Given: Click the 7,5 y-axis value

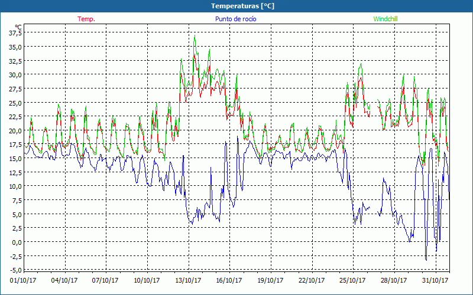Looking at the screenshot, I should (17, 200).
